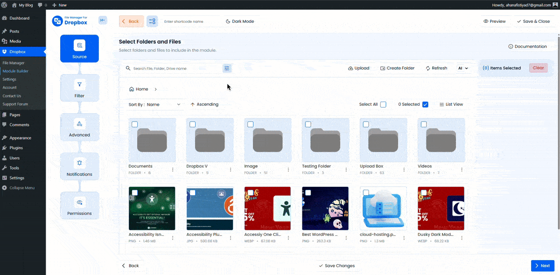Image resolution: width=560 pixels, height=275 pixels.
Task: Open the Permissions panel
Action: pyautogui.click(x=79, y=205)
